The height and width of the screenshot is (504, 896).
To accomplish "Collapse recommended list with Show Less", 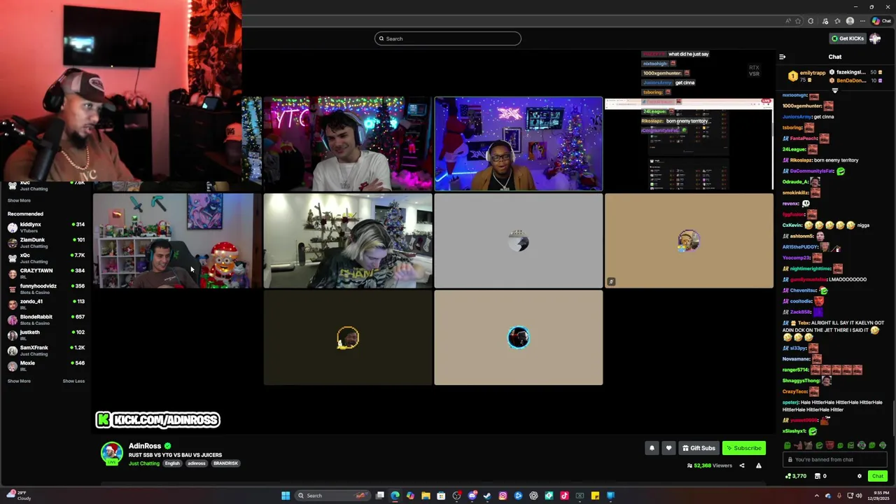I will pos(73,381).
